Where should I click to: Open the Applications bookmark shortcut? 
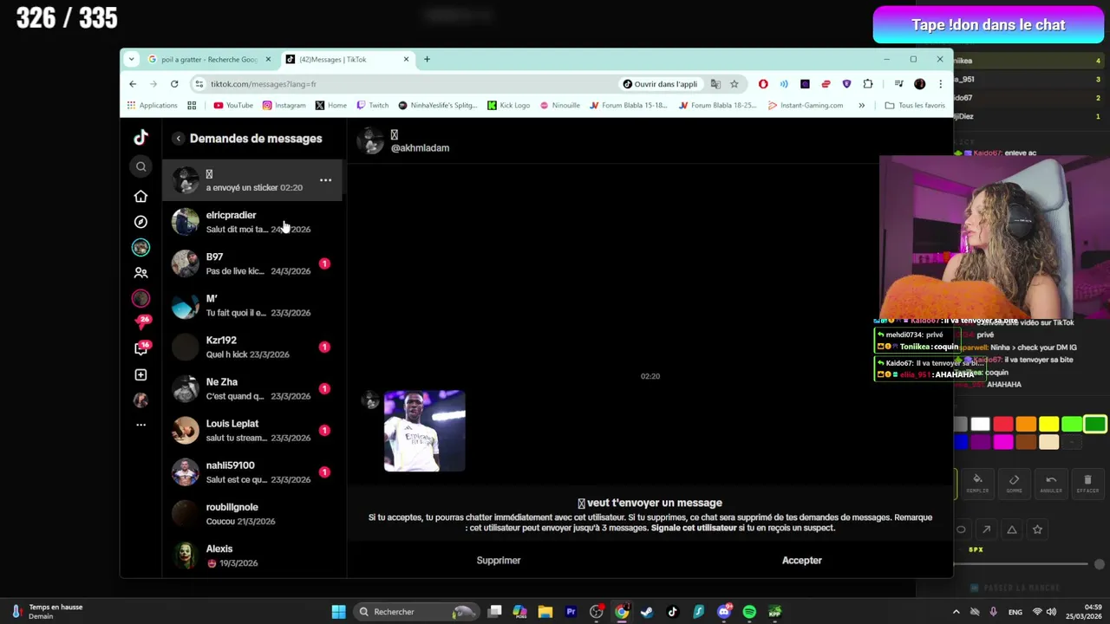[152, 106]
